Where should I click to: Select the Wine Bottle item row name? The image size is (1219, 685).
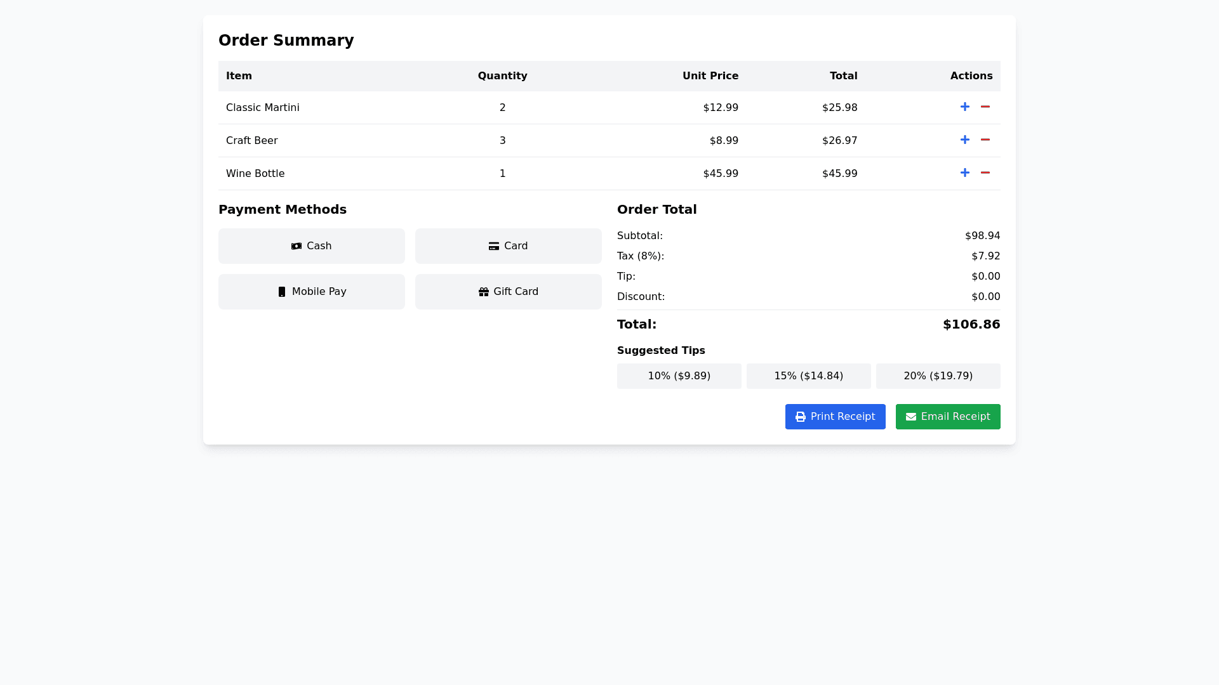tap(255, 174)
